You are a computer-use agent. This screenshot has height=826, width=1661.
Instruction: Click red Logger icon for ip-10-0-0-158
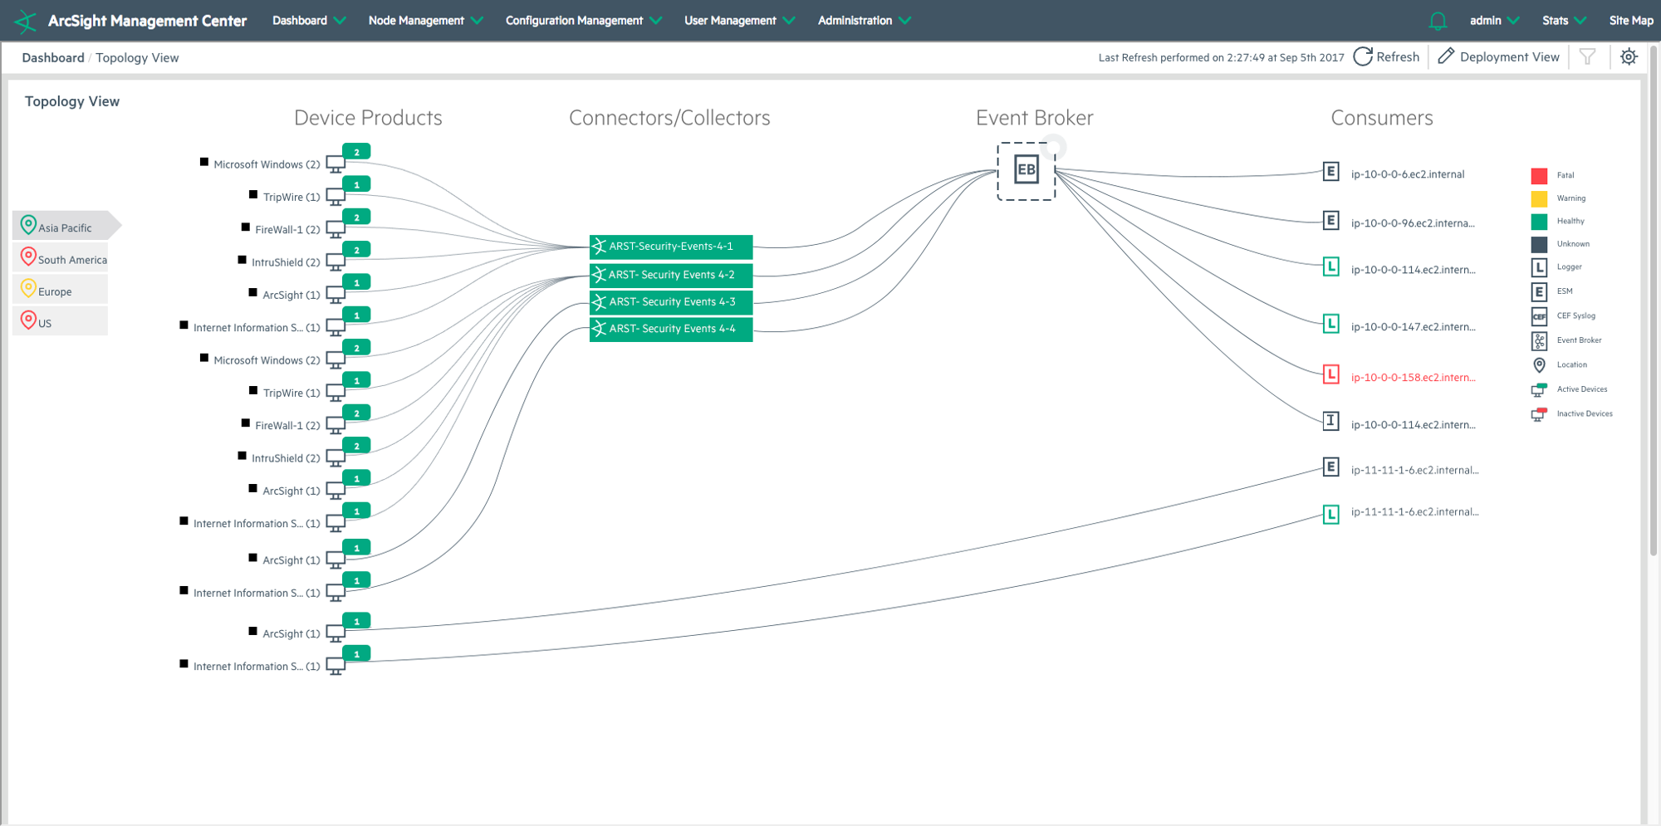click(x=1330, y=374)
